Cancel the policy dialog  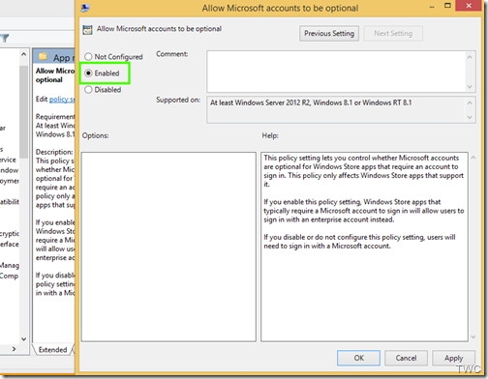[x=406, y=358]
